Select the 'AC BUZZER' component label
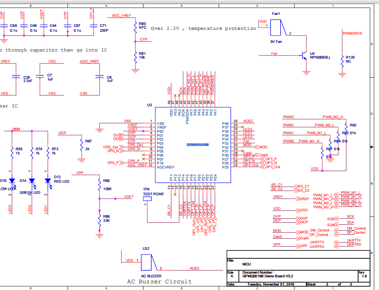The height and width of the screenshot is (290, 379). coord(151,276)
